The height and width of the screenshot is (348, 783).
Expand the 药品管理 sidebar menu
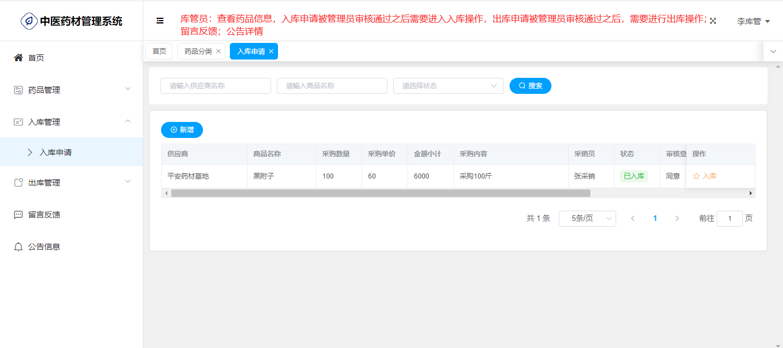tap(71, 90)
